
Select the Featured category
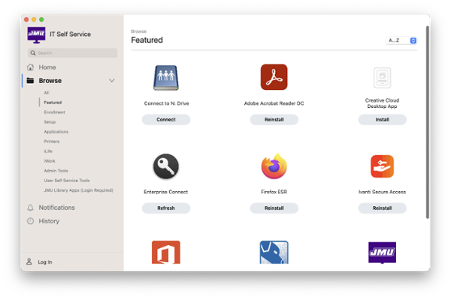point(53,103)
